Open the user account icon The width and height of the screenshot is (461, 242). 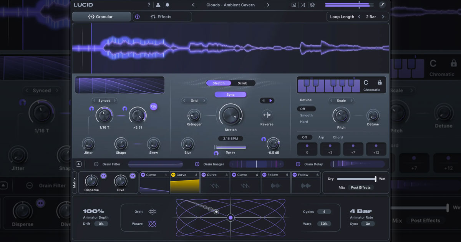click(158, 5)
